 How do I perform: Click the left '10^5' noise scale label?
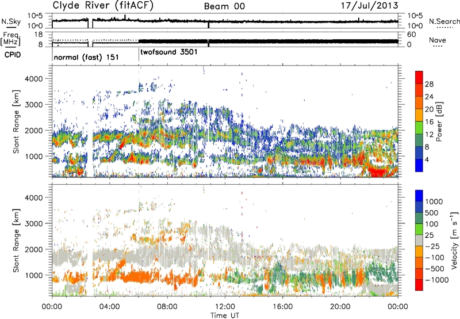pyautogui.click(x=35, y=16)
